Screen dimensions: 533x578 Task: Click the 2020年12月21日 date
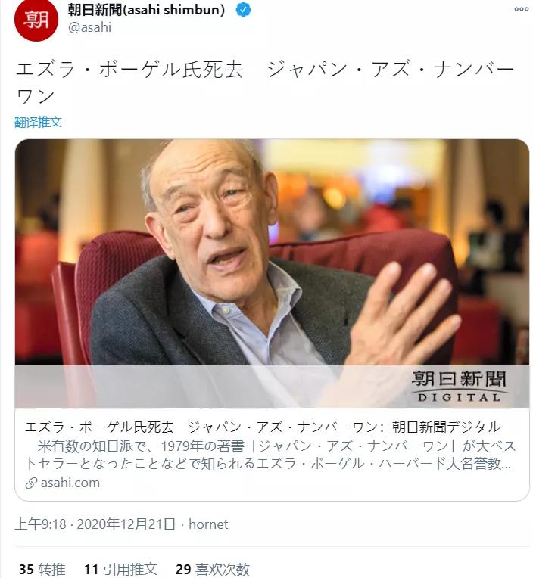tap(126, 524)
